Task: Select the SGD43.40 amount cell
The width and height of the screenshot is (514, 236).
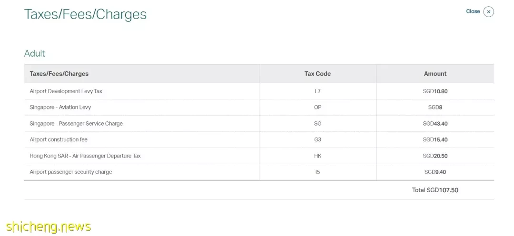Action: [435, 124]
